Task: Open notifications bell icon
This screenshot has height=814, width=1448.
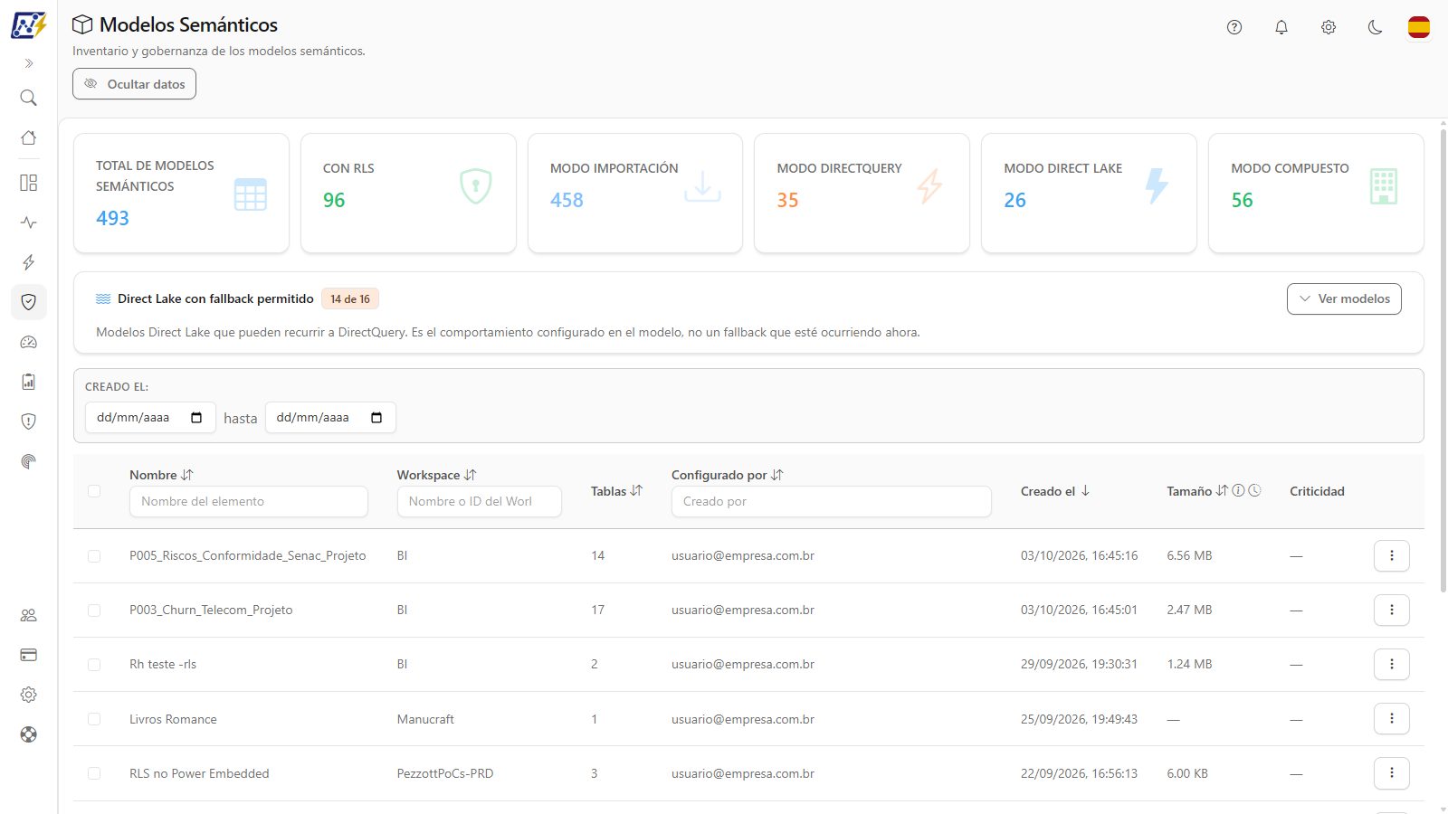Action: tap(1281, 27)
